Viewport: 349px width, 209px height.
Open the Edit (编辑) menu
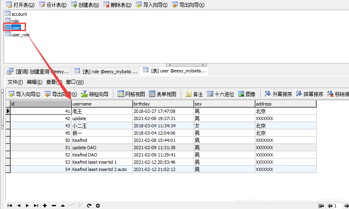[34, 82]
